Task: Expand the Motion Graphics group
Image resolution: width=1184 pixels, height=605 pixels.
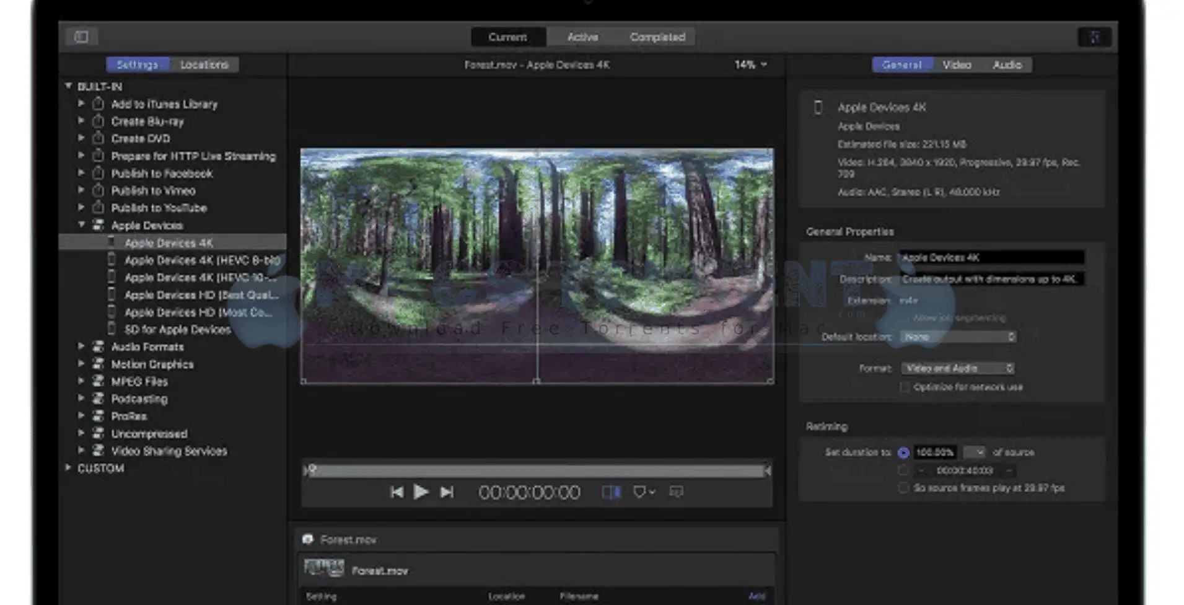Action: [81, 364]
